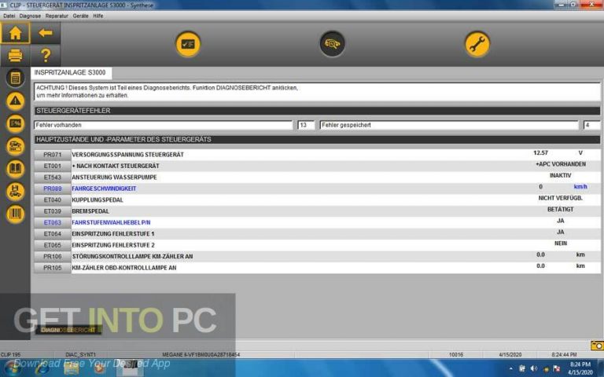Click the Fehler vorhanden field
The height and width of the screenshot is (377, 604).
click(164, 125)
